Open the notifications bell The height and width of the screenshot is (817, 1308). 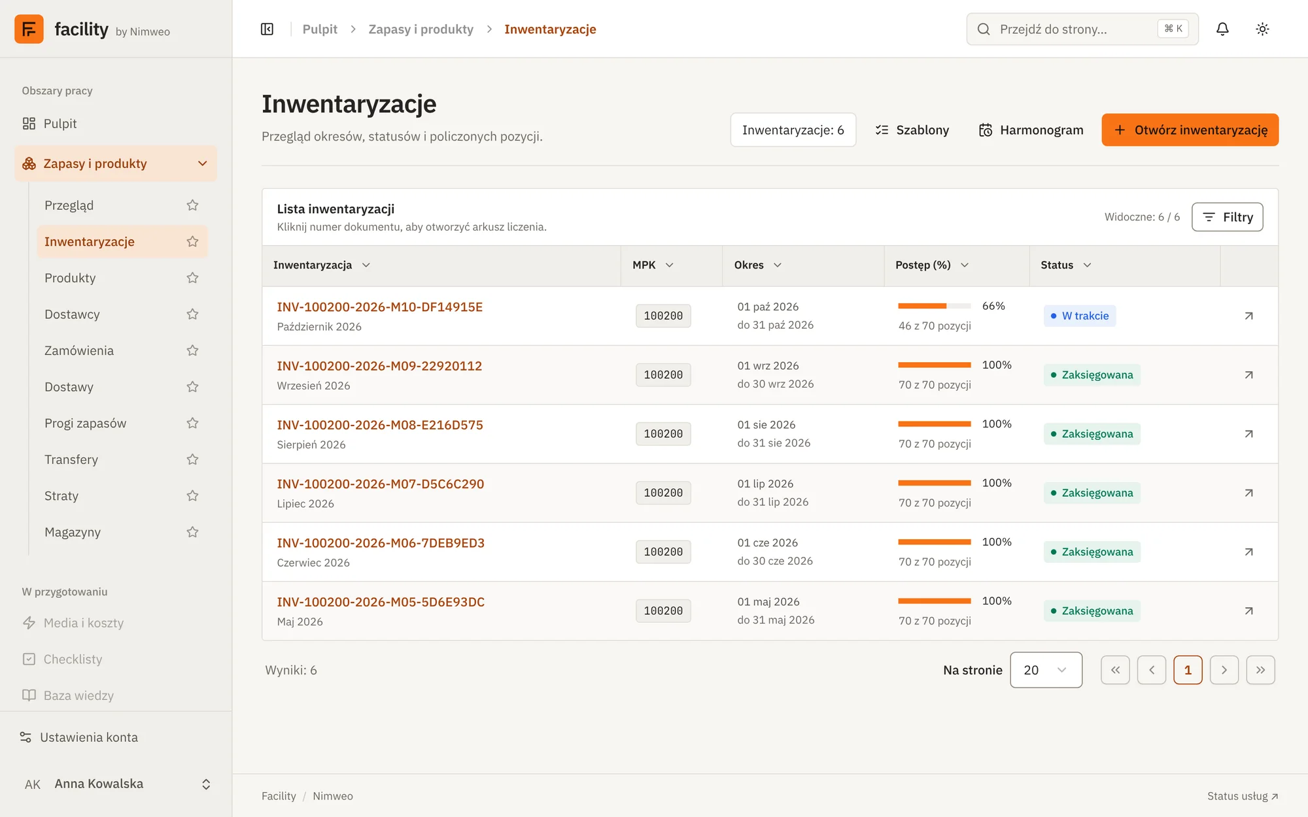(1222, 29)
